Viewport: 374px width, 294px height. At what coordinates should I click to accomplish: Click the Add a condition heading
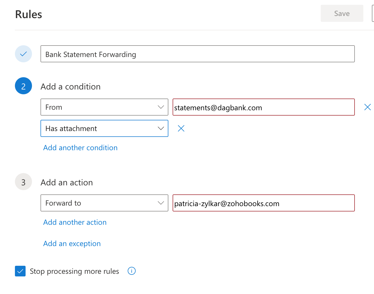71,87
